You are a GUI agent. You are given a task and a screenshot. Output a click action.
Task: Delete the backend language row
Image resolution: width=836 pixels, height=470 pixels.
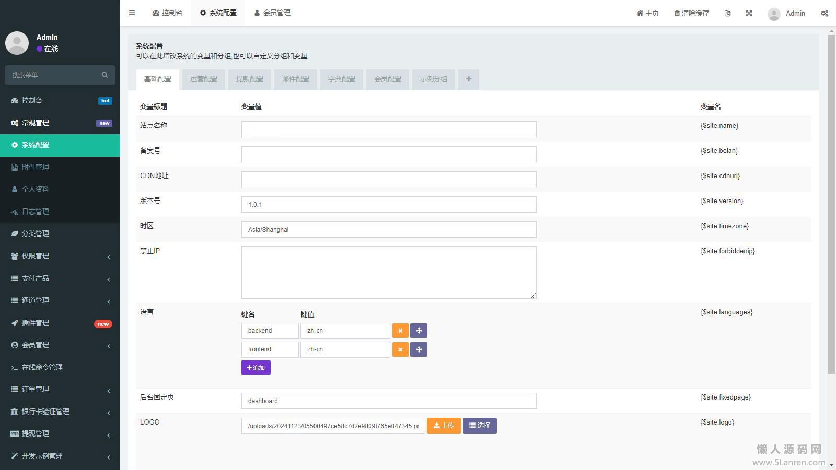coord(400,331)
